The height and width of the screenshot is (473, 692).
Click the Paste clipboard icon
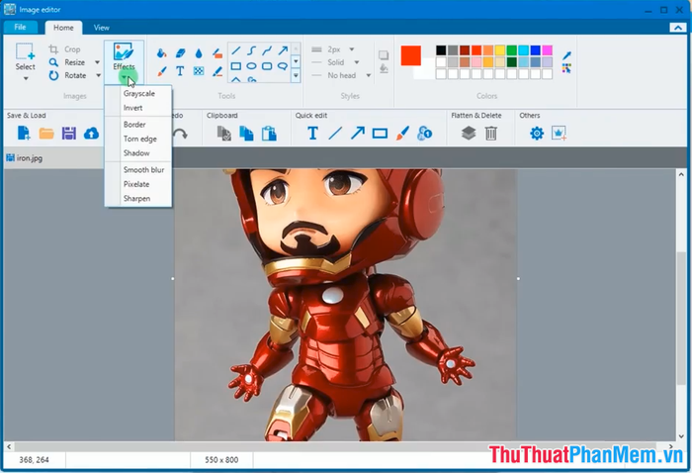(269, 133)
